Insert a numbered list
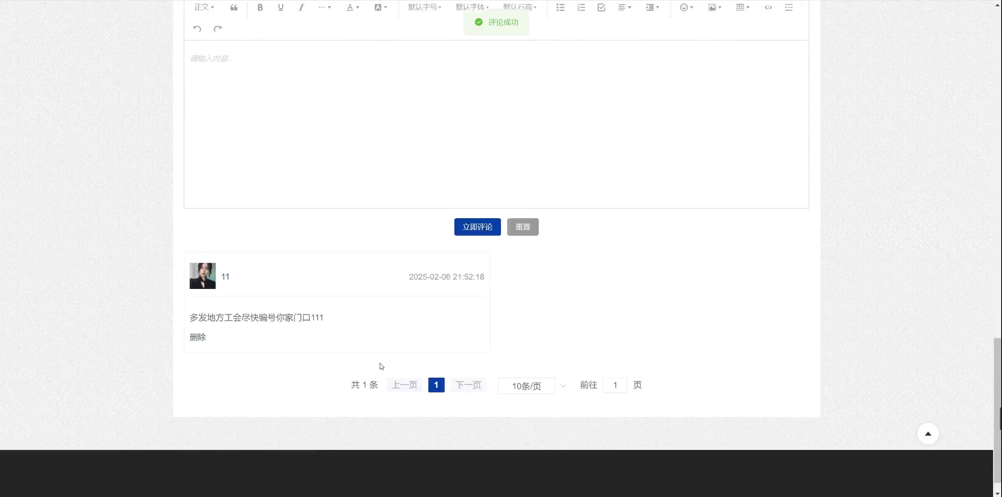This screenshot has width=1002, height=497. (x=581, y=7)
